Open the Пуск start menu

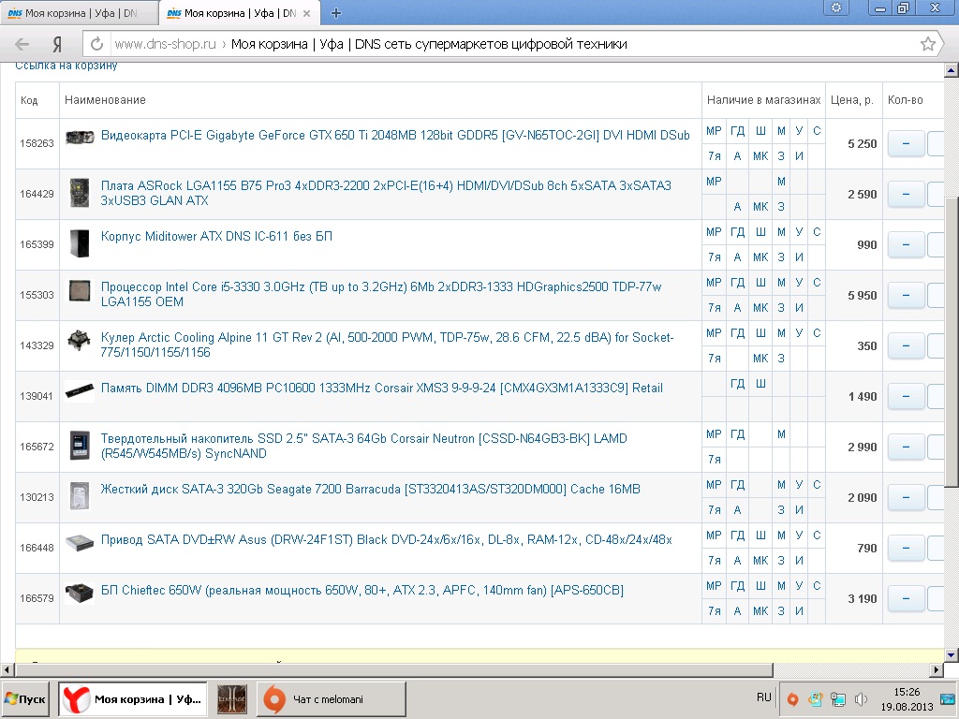click(25, 698)
